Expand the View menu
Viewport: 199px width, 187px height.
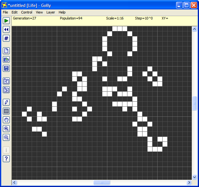coord(39,12)
